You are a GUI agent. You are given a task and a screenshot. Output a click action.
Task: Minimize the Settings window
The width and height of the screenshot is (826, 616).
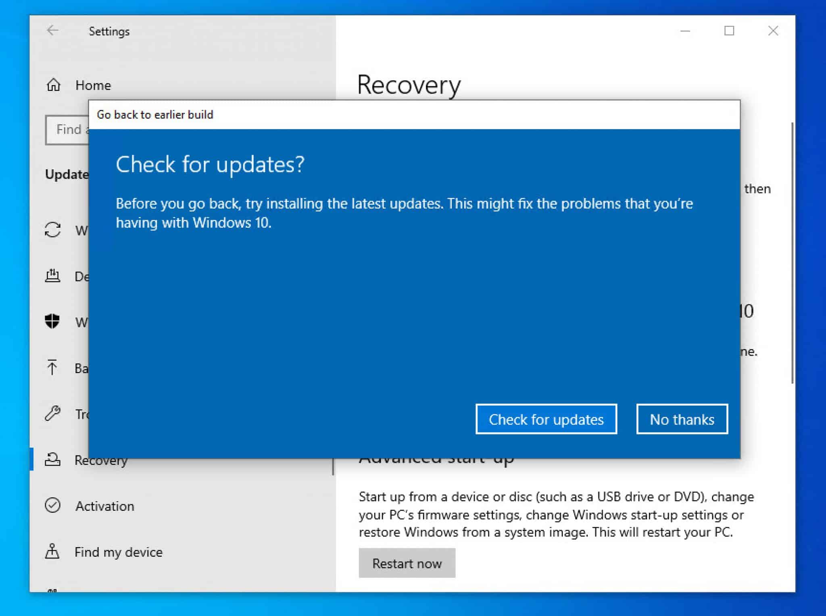click(685, 31)
